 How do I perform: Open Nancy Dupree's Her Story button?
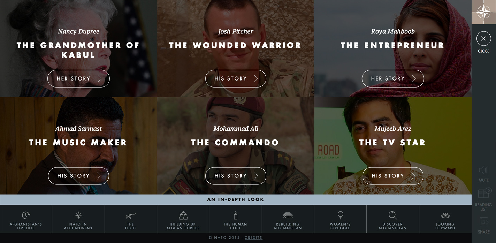[x=78, y=78]
